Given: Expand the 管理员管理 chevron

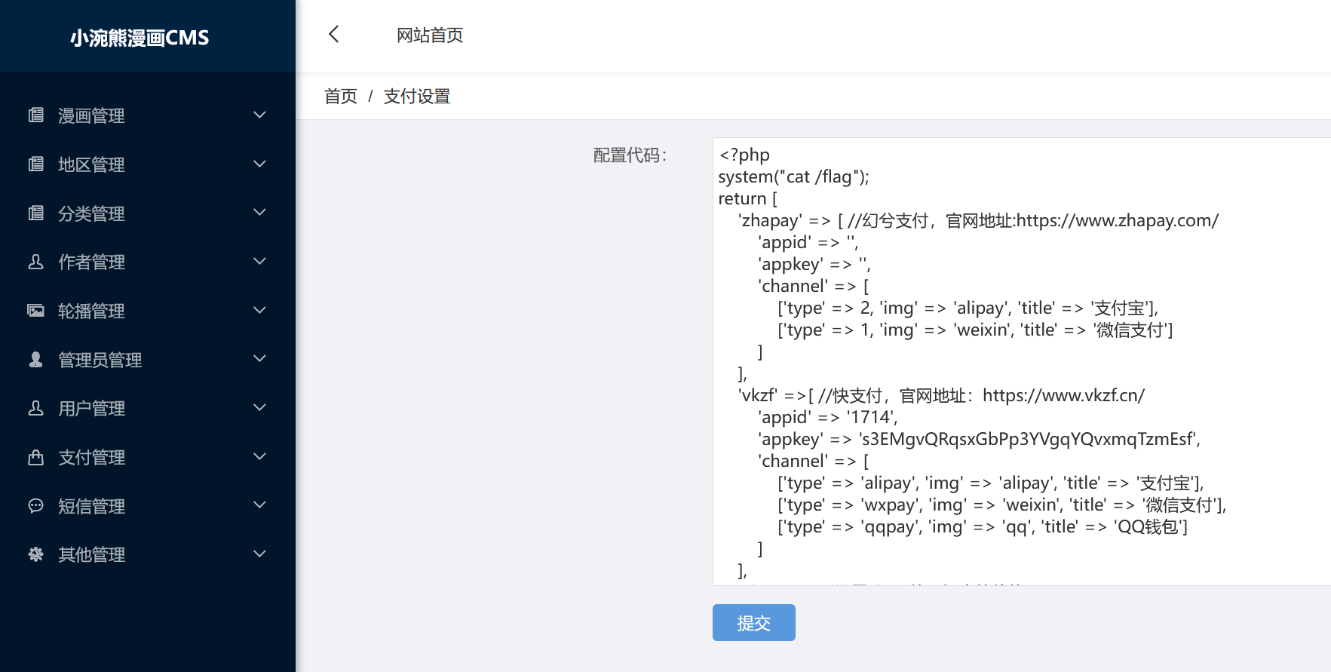Looking at the screenshot, I should pos(259,359).
